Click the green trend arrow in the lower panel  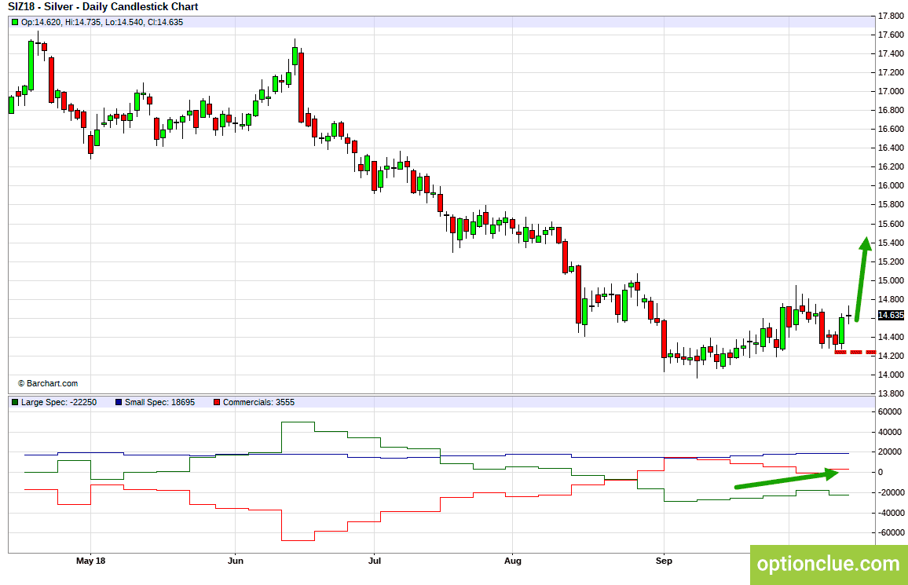[785, 480]
